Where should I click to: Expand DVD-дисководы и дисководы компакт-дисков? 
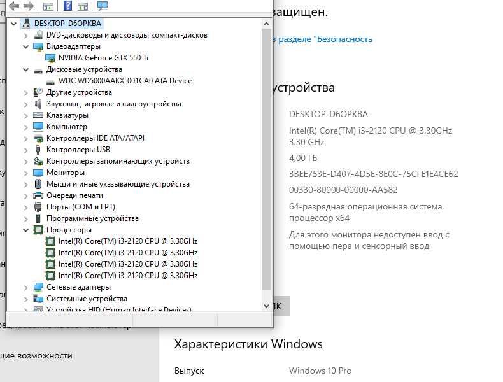click(x=26, y=35)
